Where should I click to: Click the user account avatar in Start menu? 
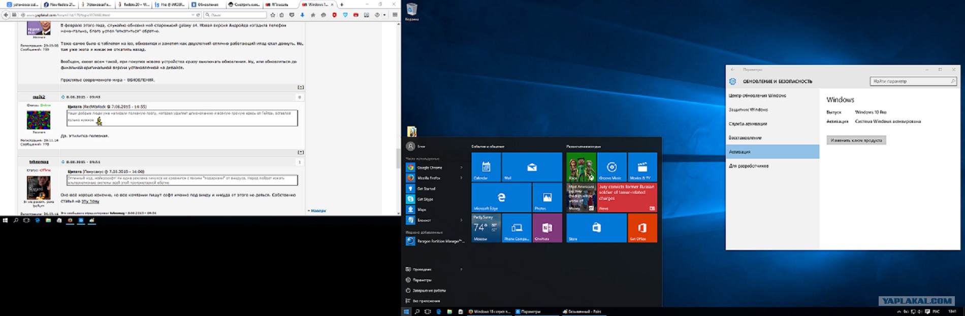tap(410, 146)
